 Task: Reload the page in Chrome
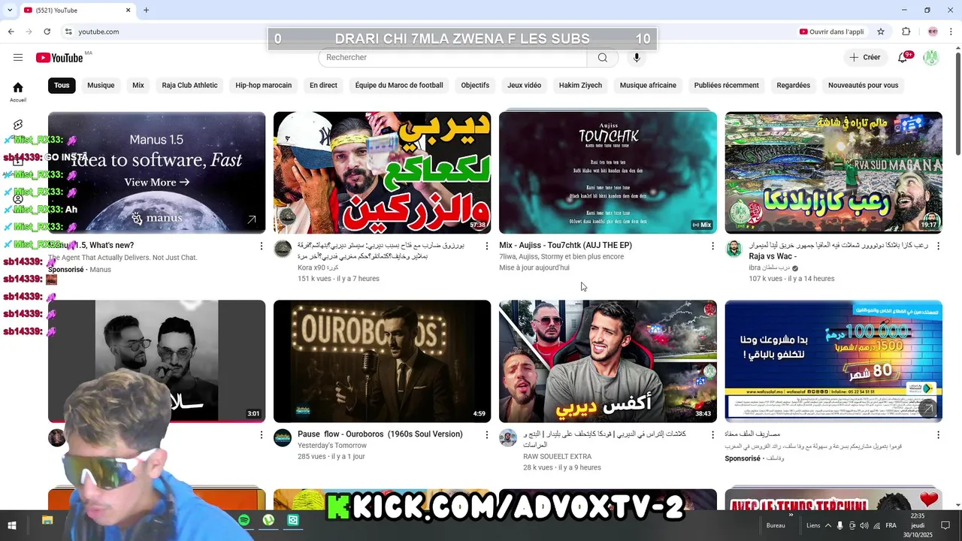pos(47,32)
